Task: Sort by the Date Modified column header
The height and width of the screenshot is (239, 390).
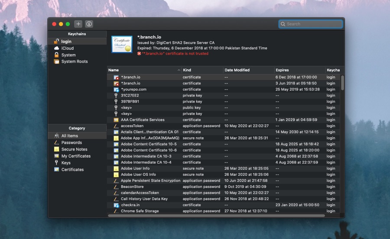Action: point(249,70)
